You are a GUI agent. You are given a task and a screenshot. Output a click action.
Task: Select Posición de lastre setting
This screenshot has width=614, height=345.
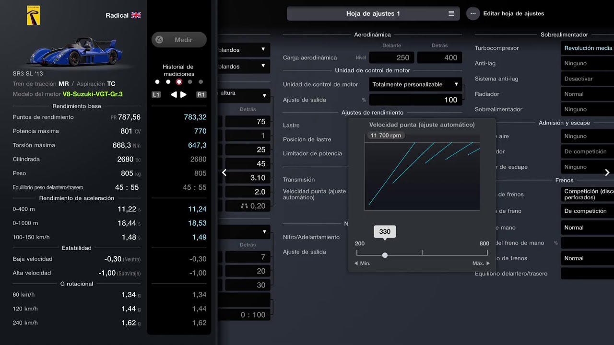[x=307, y=139]
